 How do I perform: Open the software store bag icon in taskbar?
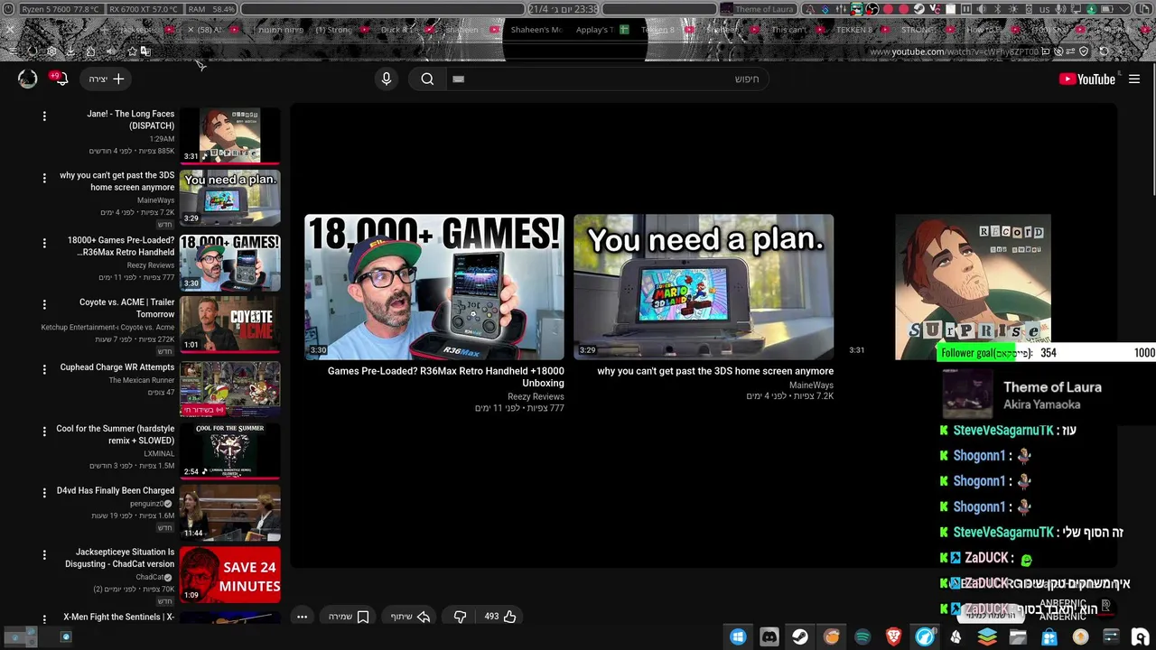(x=1049, y=636)
